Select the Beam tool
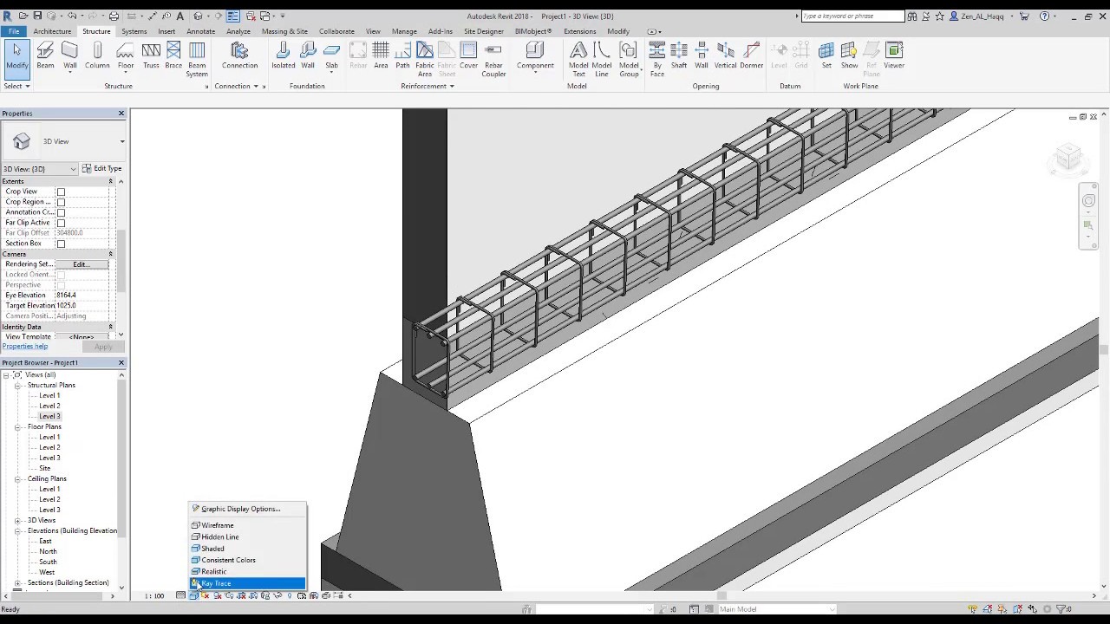The height and width of the screenshot is (624, 1110). pos(45,56)
